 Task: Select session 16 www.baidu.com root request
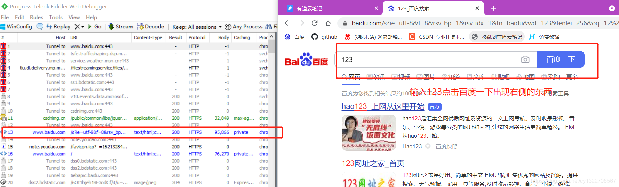coord(135,154)
